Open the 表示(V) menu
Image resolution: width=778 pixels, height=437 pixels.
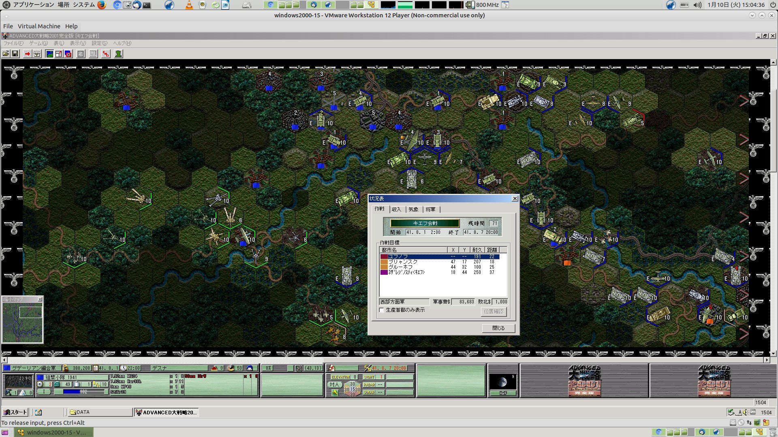(77, 43)
